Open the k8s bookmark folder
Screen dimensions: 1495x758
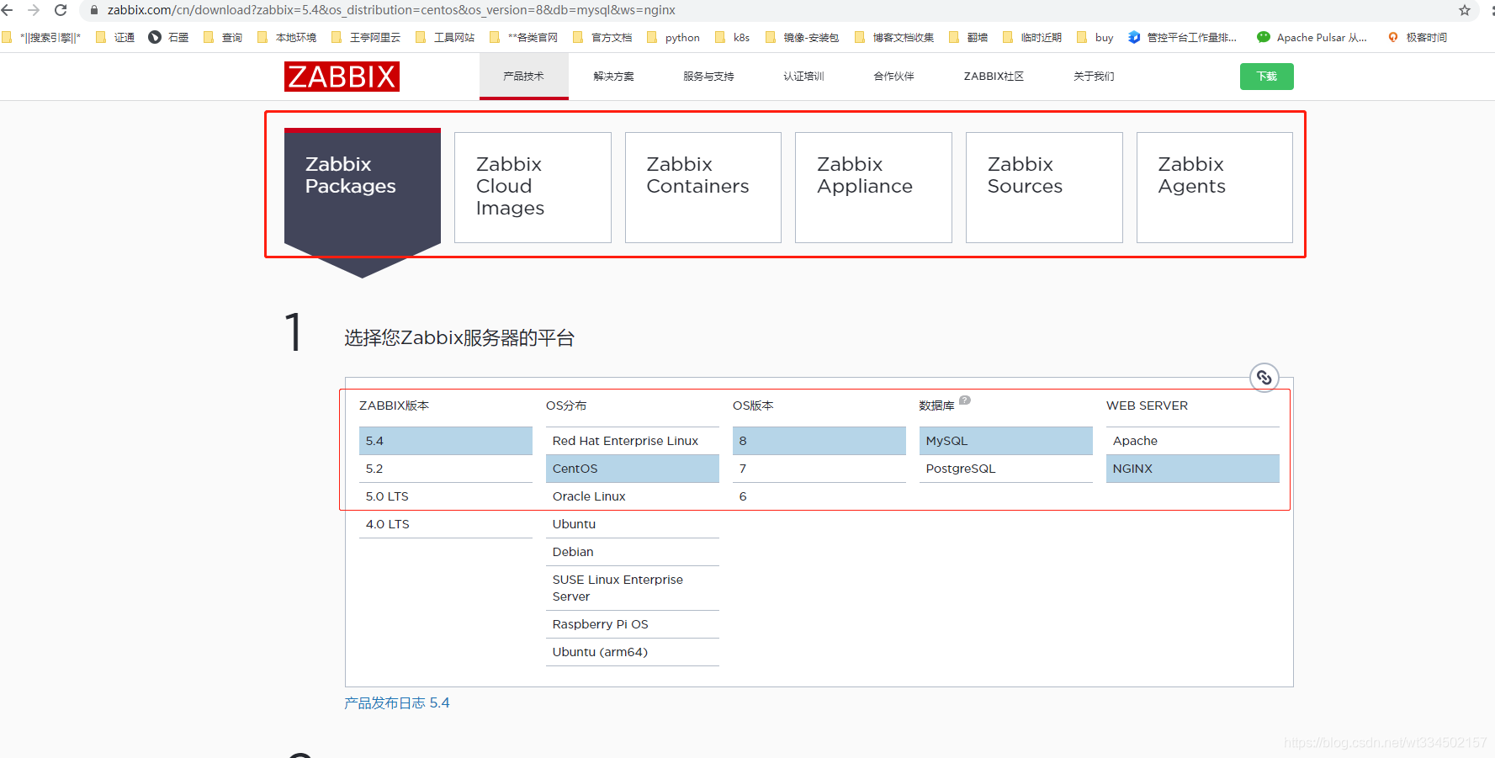tap(732, 37)
